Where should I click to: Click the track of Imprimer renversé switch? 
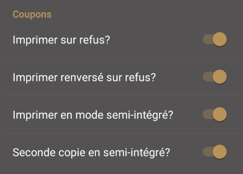[x=208, y=77]
